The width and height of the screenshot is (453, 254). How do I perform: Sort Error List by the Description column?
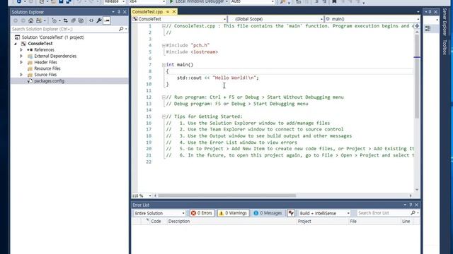click(x=179, y=222)
